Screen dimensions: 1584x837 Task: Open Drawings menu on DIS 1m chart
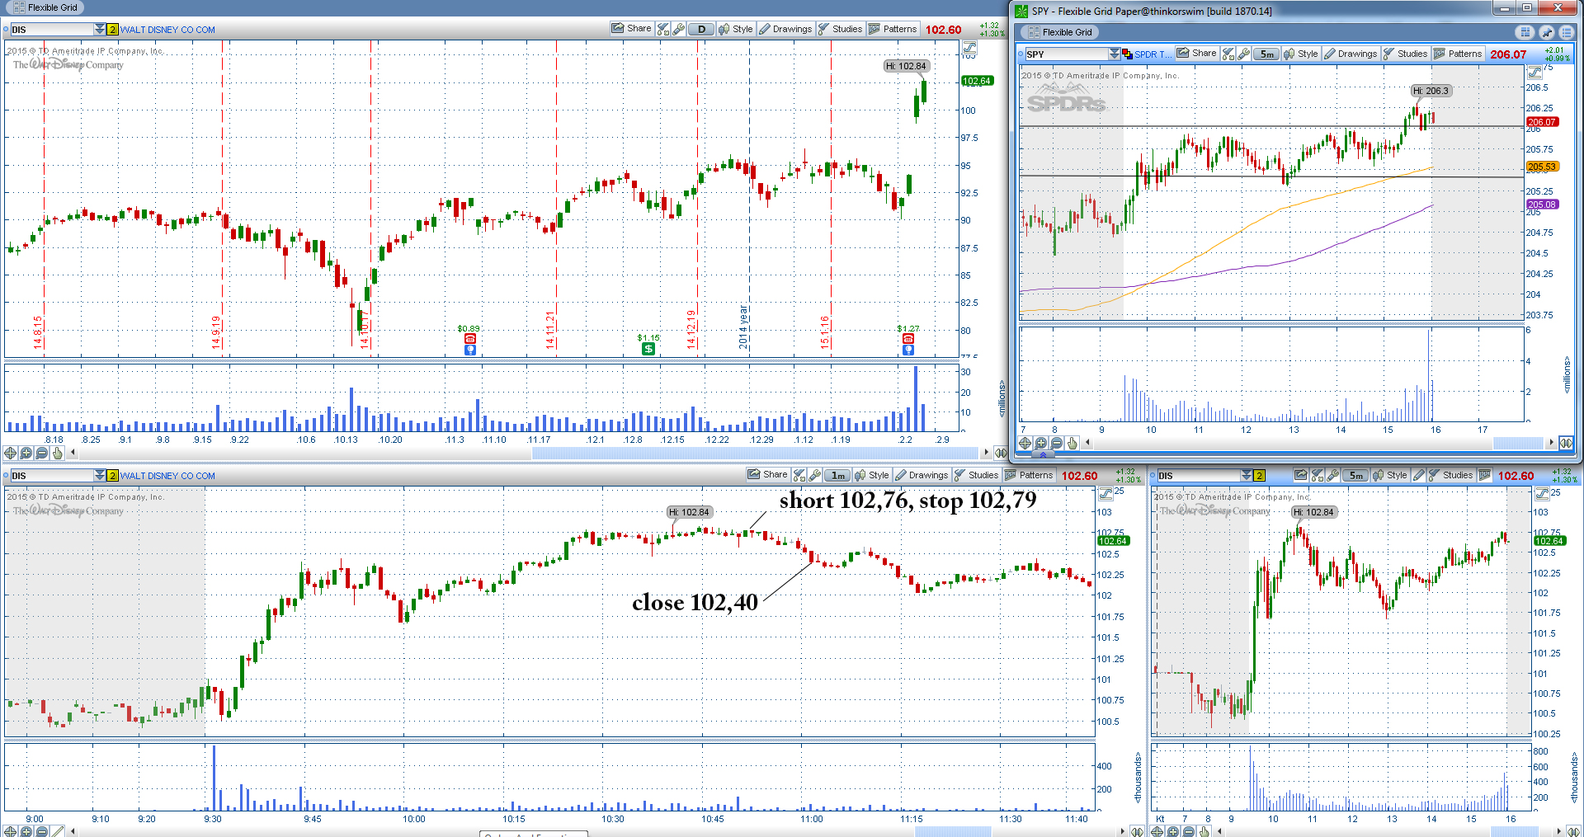pos(922,475)
